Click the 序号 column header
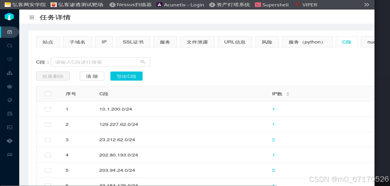The width and height of the screenshot is (390, 186). pos(71,94)
